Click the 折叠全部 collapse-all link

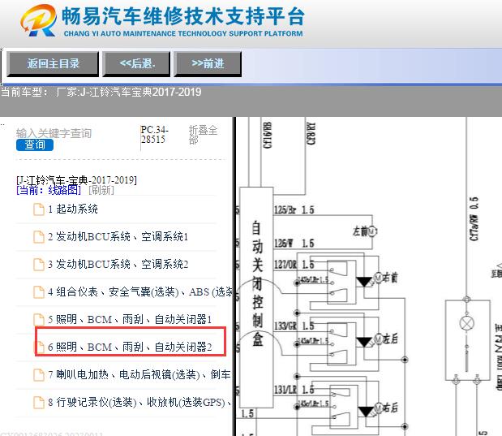pos(203,135)
